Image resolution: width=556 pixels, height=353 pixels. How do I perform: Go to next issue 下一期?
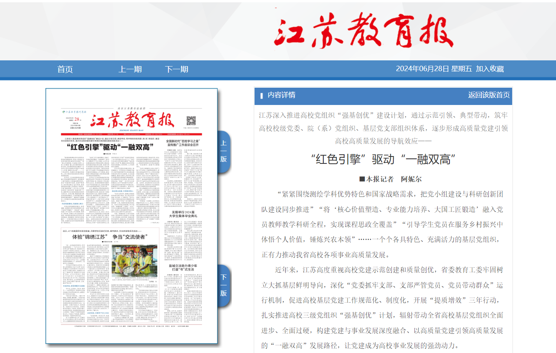176,69
